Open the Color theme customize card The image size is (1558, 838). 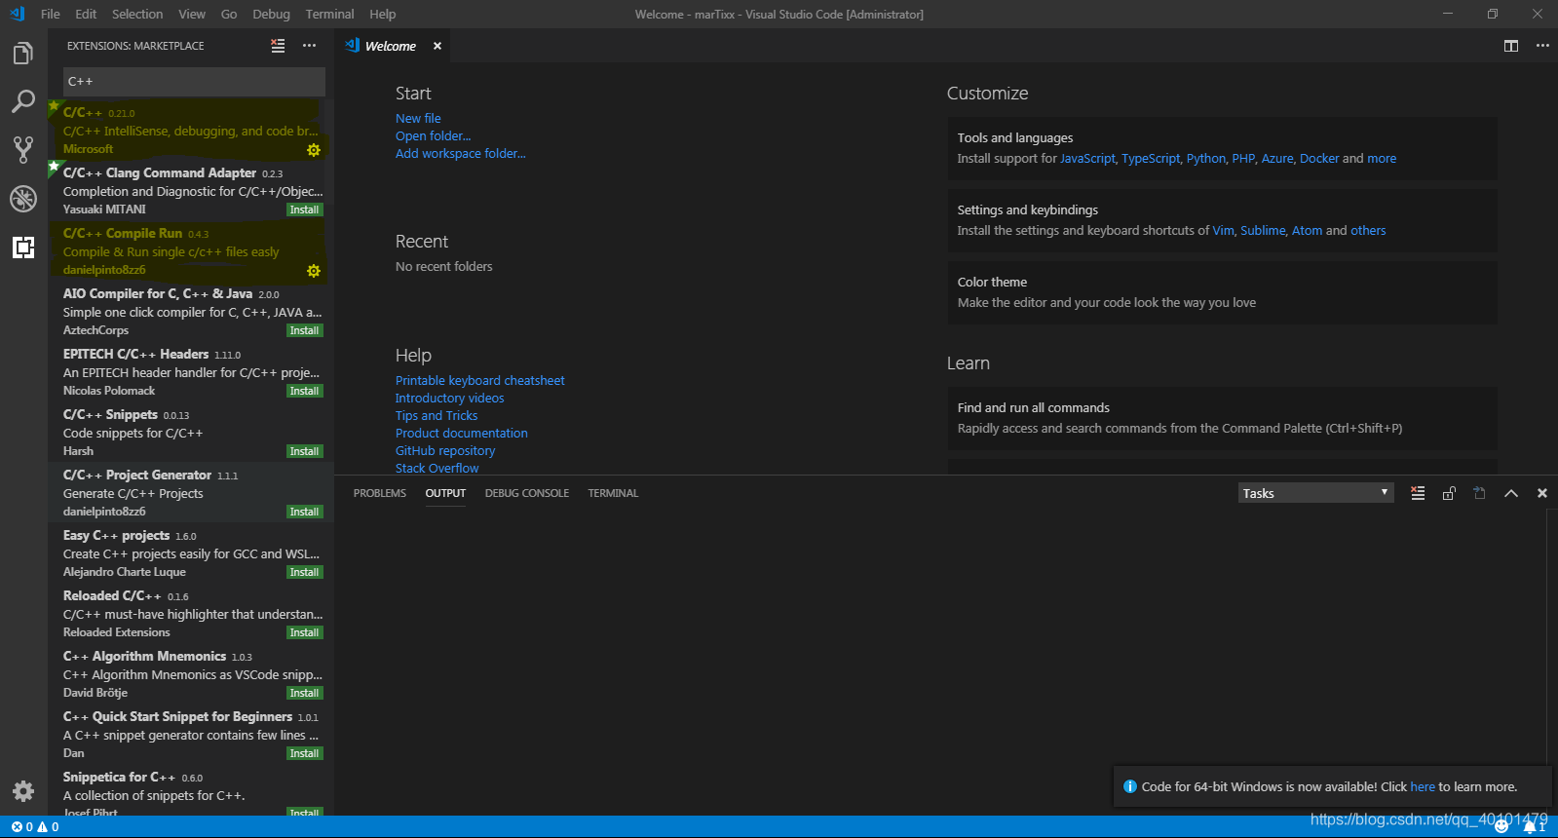1222,292
